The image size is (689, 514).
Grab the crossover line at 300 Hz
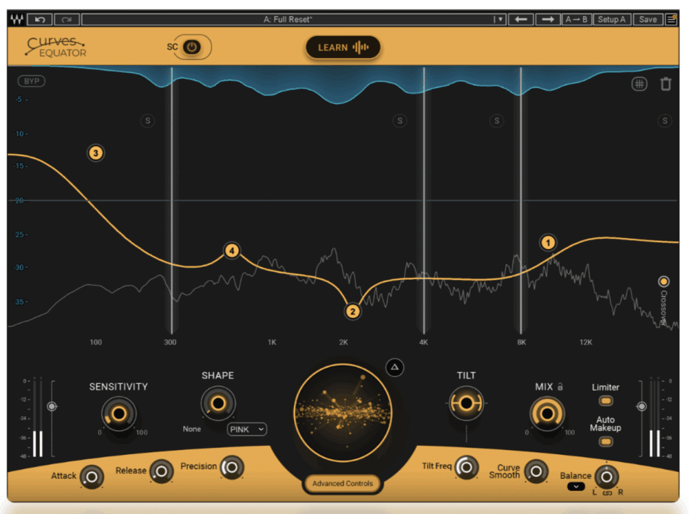coord(172,200)
